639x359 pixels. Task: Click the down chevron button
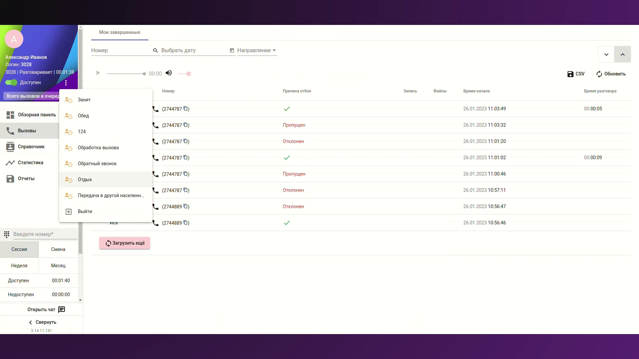(x=606, y=54)
